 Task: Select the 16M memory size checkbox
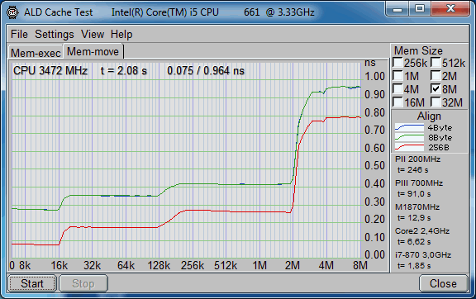pos(397,102)
